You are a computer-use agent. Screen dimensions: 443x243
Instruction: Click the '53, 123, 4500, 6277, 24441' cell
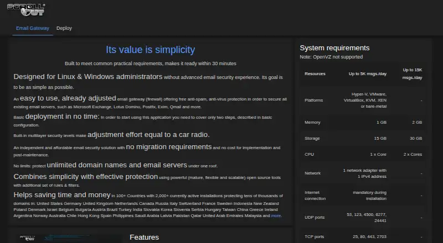(x=367, y=218)
